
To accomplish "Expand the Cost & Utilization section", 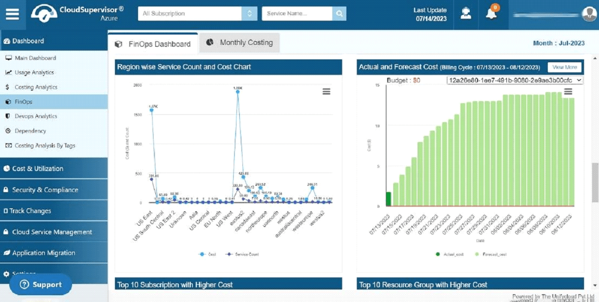I will (x=54, y=168).
